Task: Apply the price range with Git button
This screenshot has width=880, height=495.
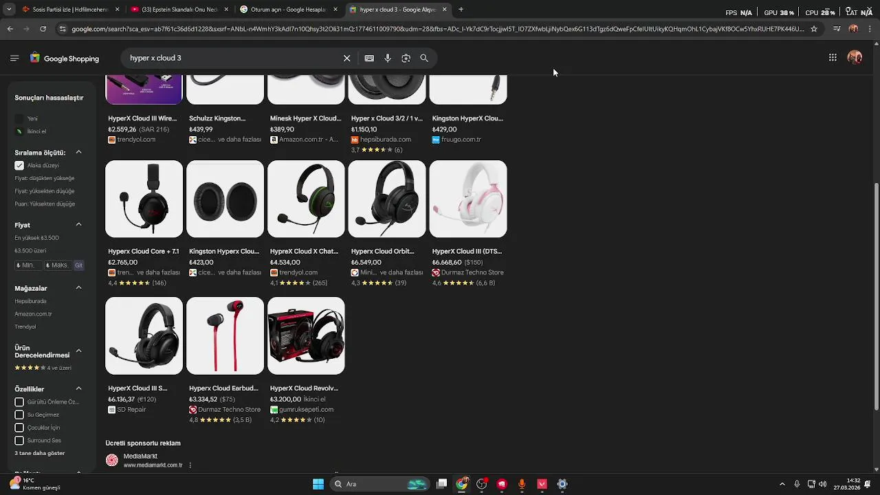Action: tap(79, 265)
